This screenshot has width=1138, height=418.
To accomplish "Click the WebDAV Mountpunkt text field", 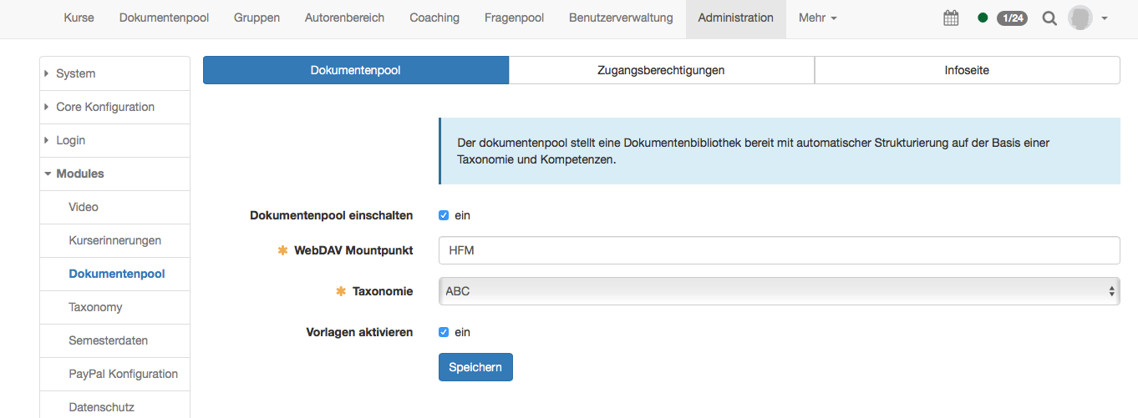I will point(779,249).
